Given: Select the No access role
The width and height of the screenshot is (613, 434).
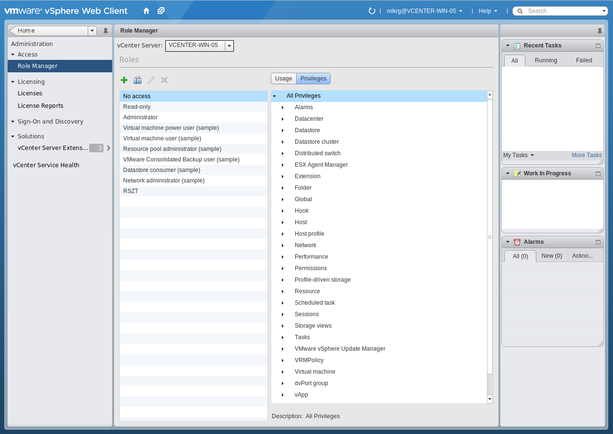Looking at the screenshot, I should pyautogui.click(x=194, y=96).
